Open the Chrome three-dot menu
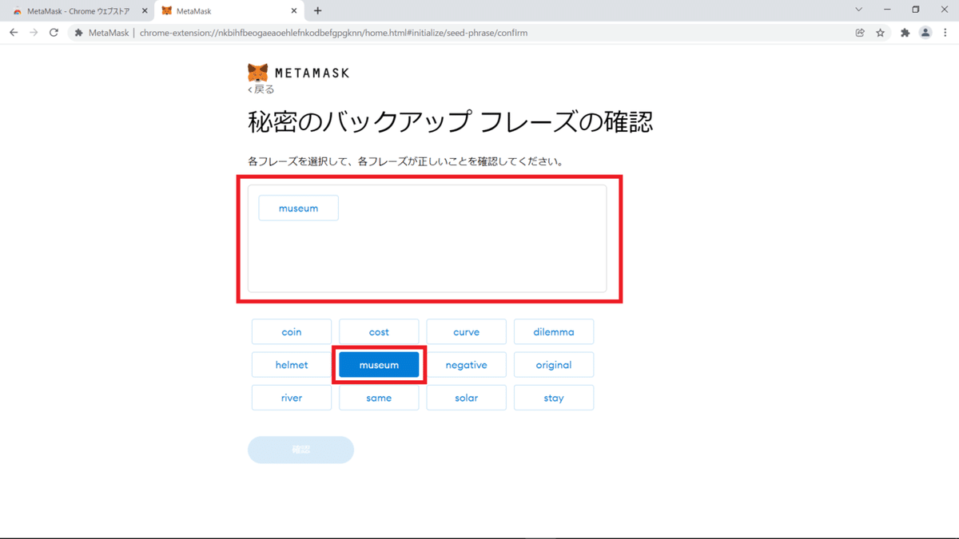 (x=946, y=33)
